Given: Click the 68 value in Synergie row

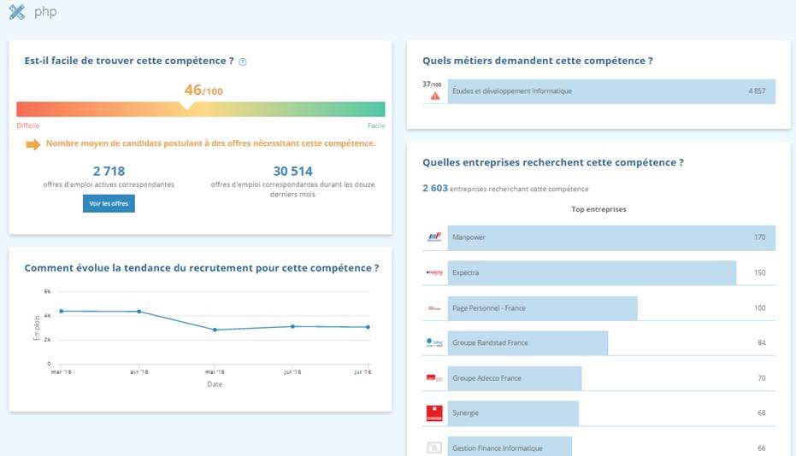Looking at the screenshot, I should [x=762, y=413].
